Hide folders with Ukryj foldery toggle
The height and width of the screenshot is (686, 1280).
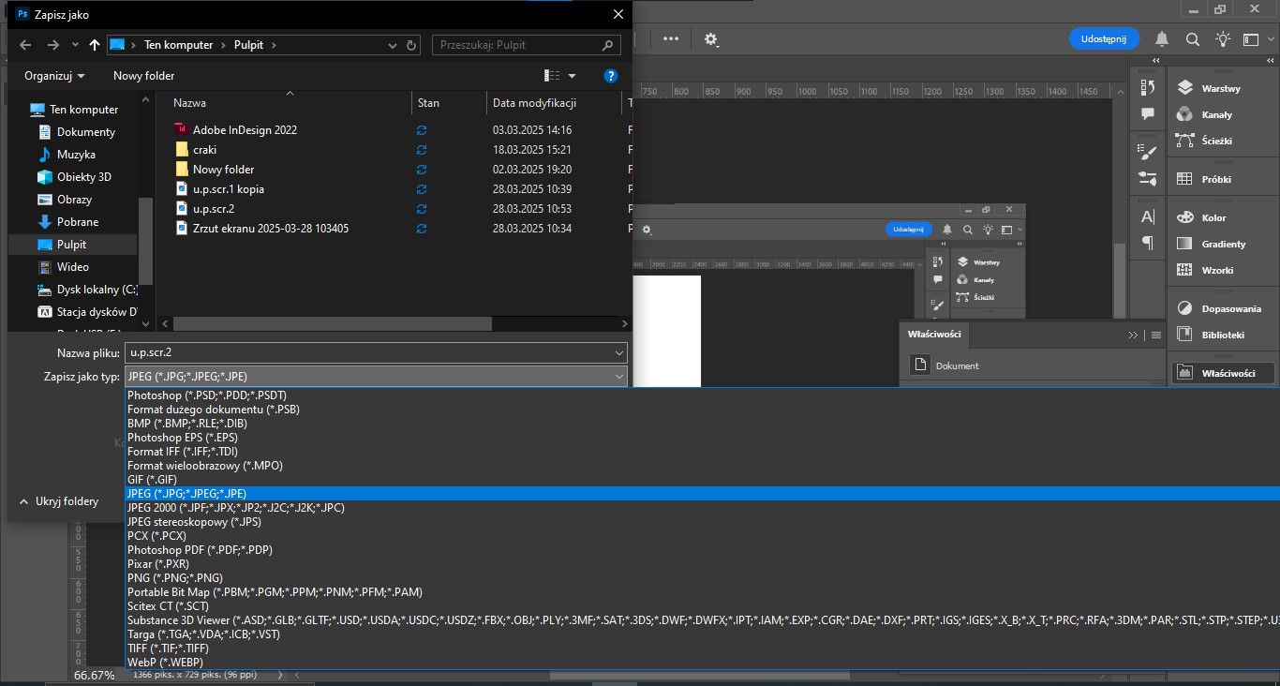click(x=59, y=501)
